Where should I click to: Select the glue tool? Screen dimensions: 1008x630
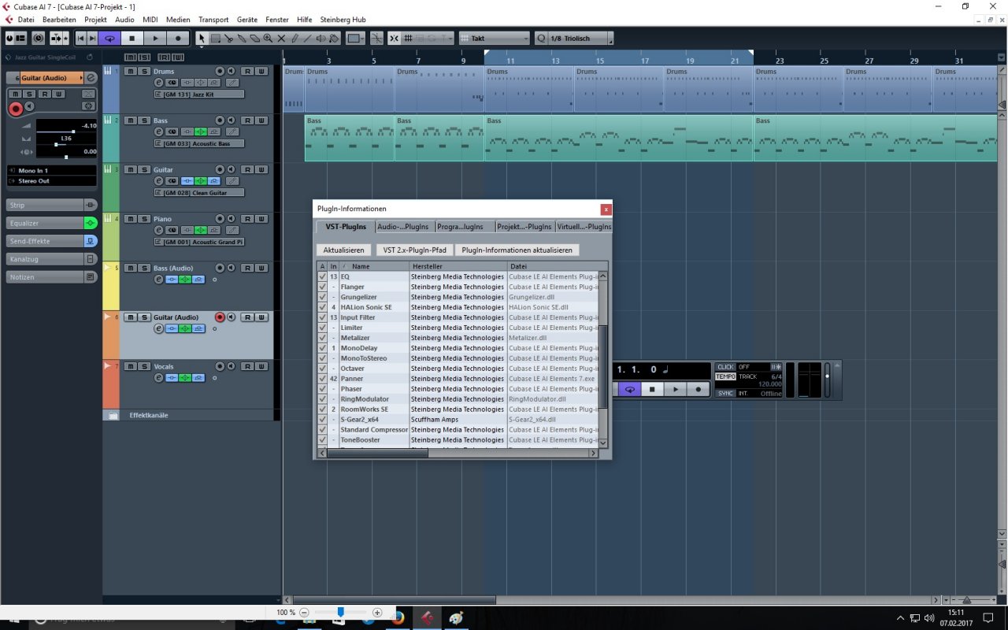pyautogui.click(x=242, y=38)
